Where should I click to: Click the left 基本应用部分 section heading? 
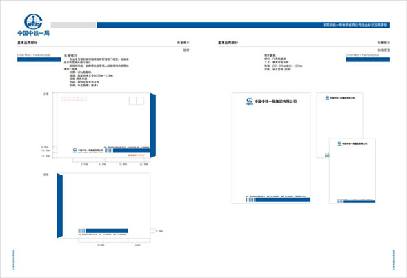pyautogui.click(x=28, y=43)
